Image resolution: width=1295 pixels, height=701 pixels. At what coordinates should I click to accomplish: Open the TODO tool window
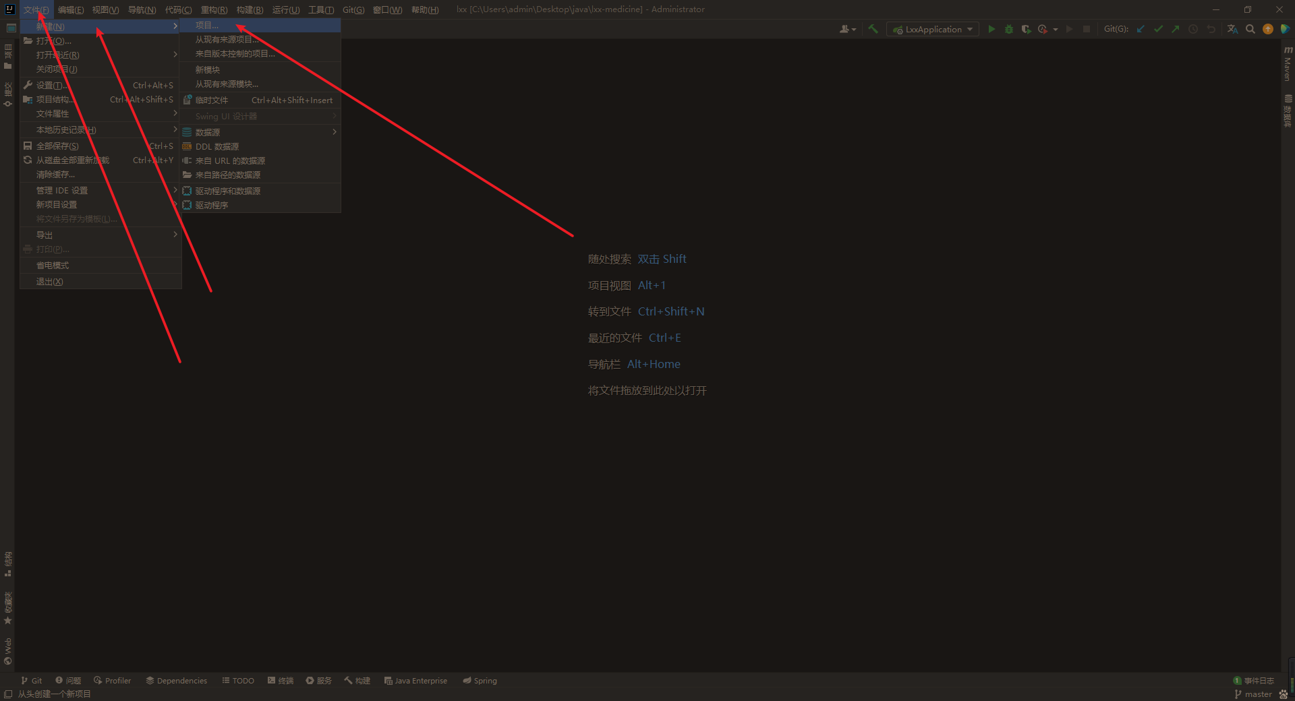(238, 681)
